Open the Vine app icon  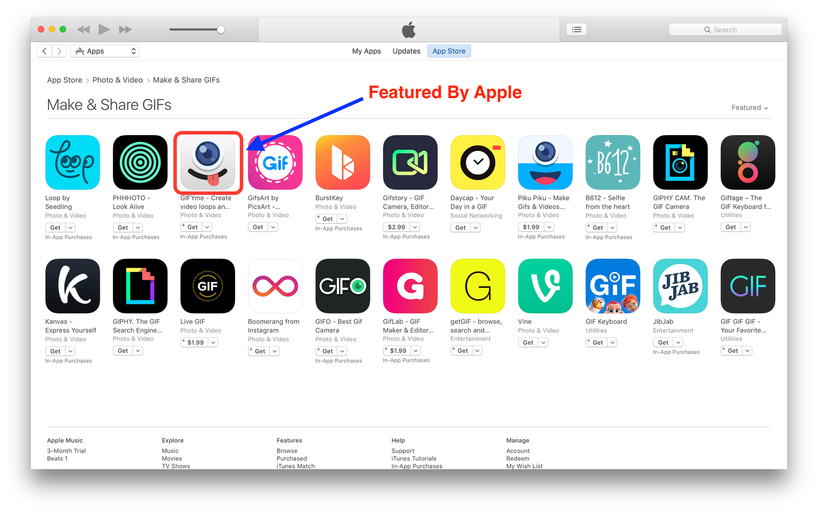point(545,286)
